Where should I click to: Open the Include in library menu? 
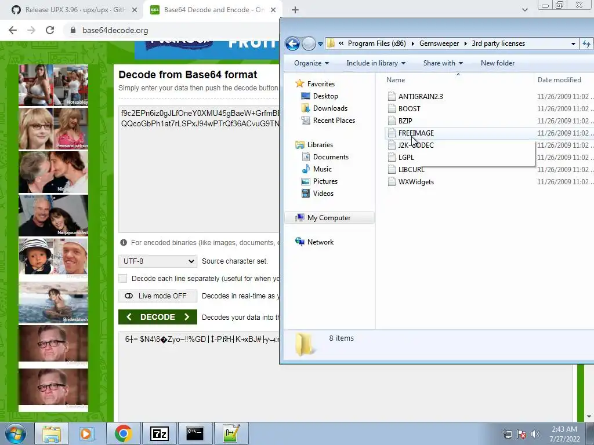point(376,63)
